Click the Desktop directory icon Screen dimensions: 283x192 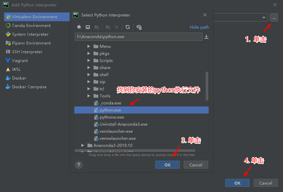[88, 27]
